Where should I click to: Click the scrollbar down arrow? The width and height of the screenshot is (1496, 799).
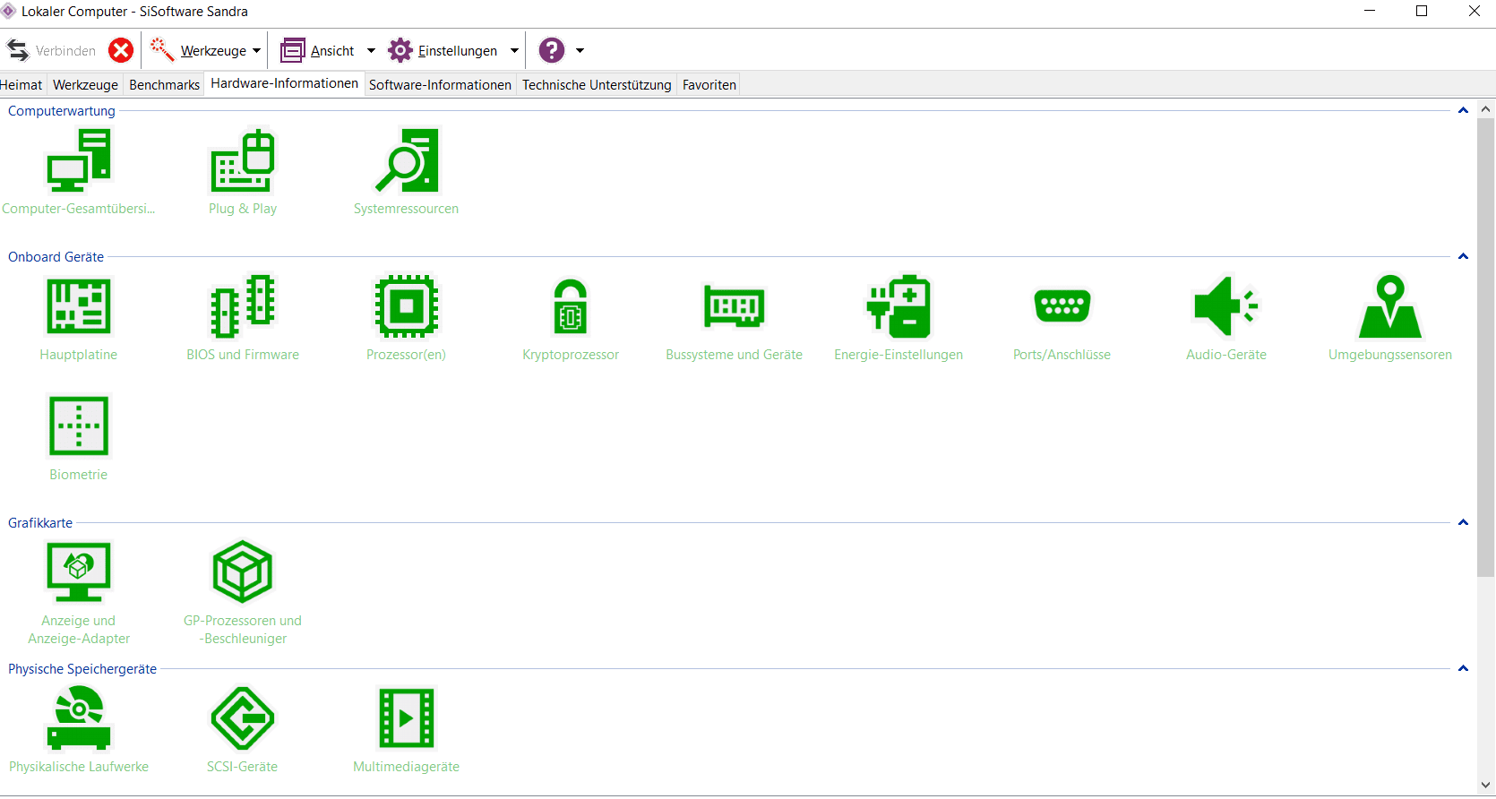(1486, 786)
